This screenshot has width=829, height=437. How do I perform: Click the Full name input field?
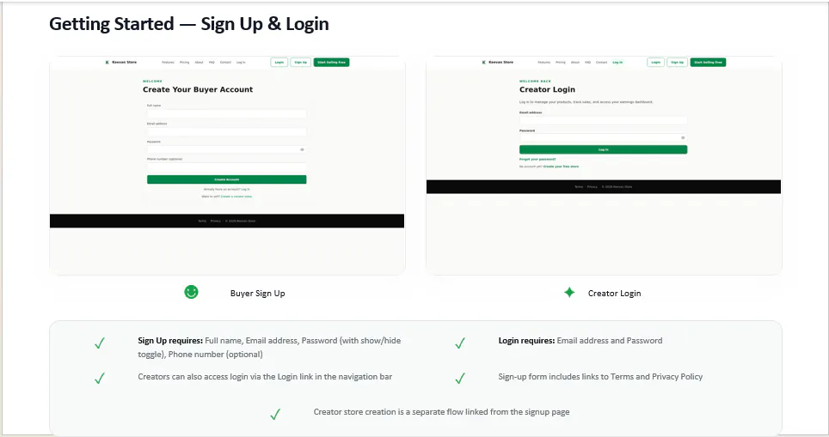(227, 113)
